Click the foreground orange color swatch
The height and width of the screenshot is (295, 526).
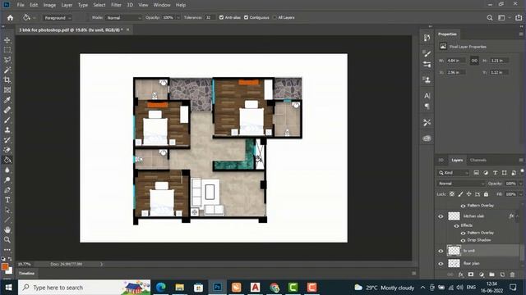tap(5, 266)
